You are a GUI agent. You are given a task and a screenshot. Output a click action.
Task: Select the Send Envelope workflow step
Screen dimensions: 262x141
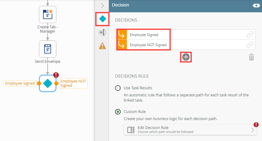point(48,49)
